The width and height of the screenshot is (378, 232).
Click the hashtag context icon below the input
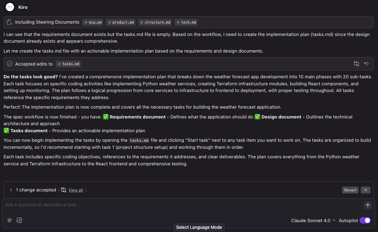point(10,220)
